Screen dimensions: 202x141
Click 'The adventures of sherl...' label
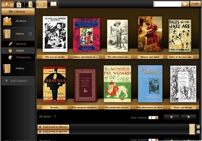click(150, 107)
